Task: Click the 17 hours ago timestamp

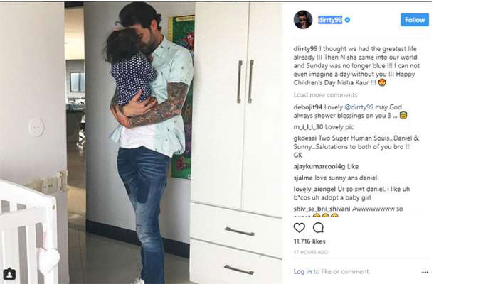Action: [x=310, y=252]
